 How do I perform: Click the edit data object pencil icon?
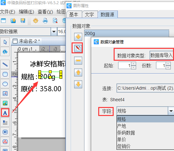pyautogui.click(x=78, y=49)
